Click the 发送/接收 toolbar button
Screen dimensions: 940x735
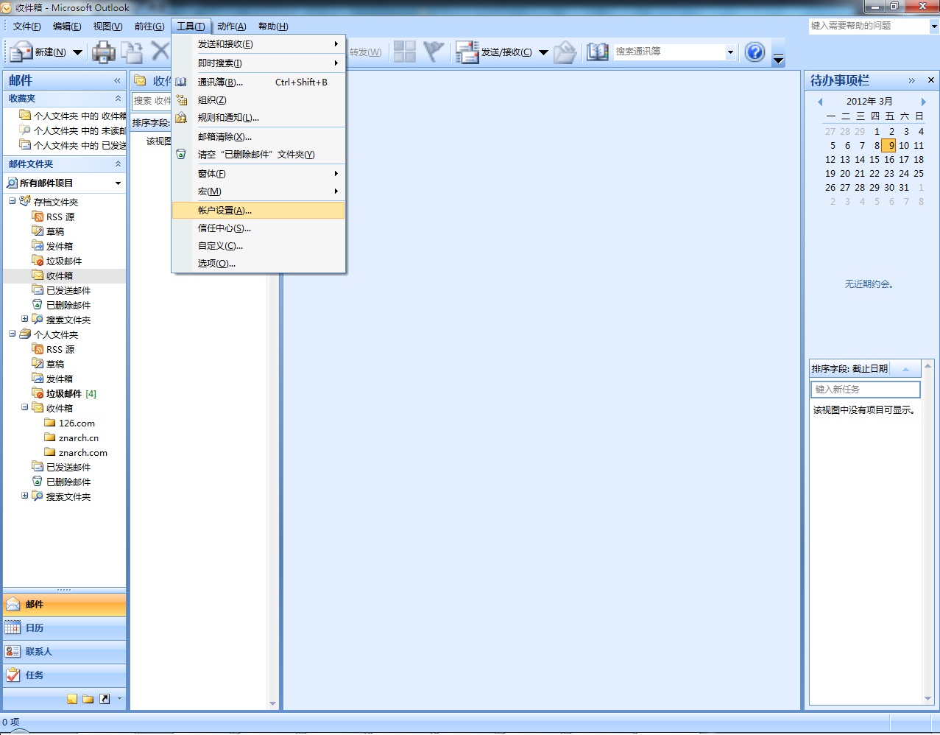pos(495,52)
